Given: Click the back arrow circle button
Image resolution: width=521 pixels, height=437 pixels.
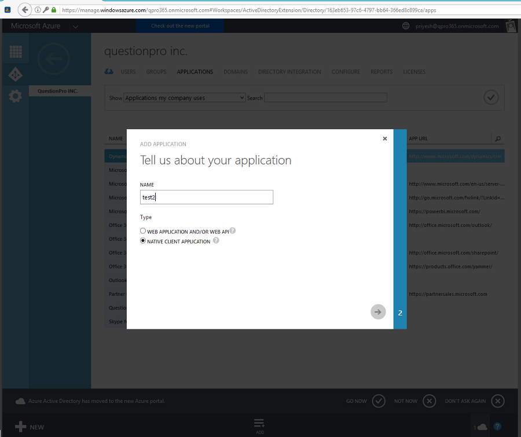Looking at the screenshot, I should pyautogui.click(x=53, y=58).
